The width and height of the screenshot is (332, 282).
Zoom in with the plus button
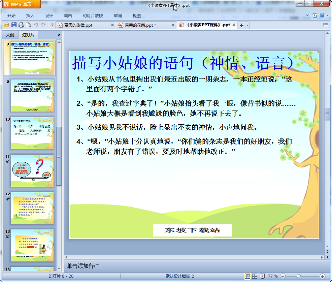pyautogui.click(x=323, y=276)
